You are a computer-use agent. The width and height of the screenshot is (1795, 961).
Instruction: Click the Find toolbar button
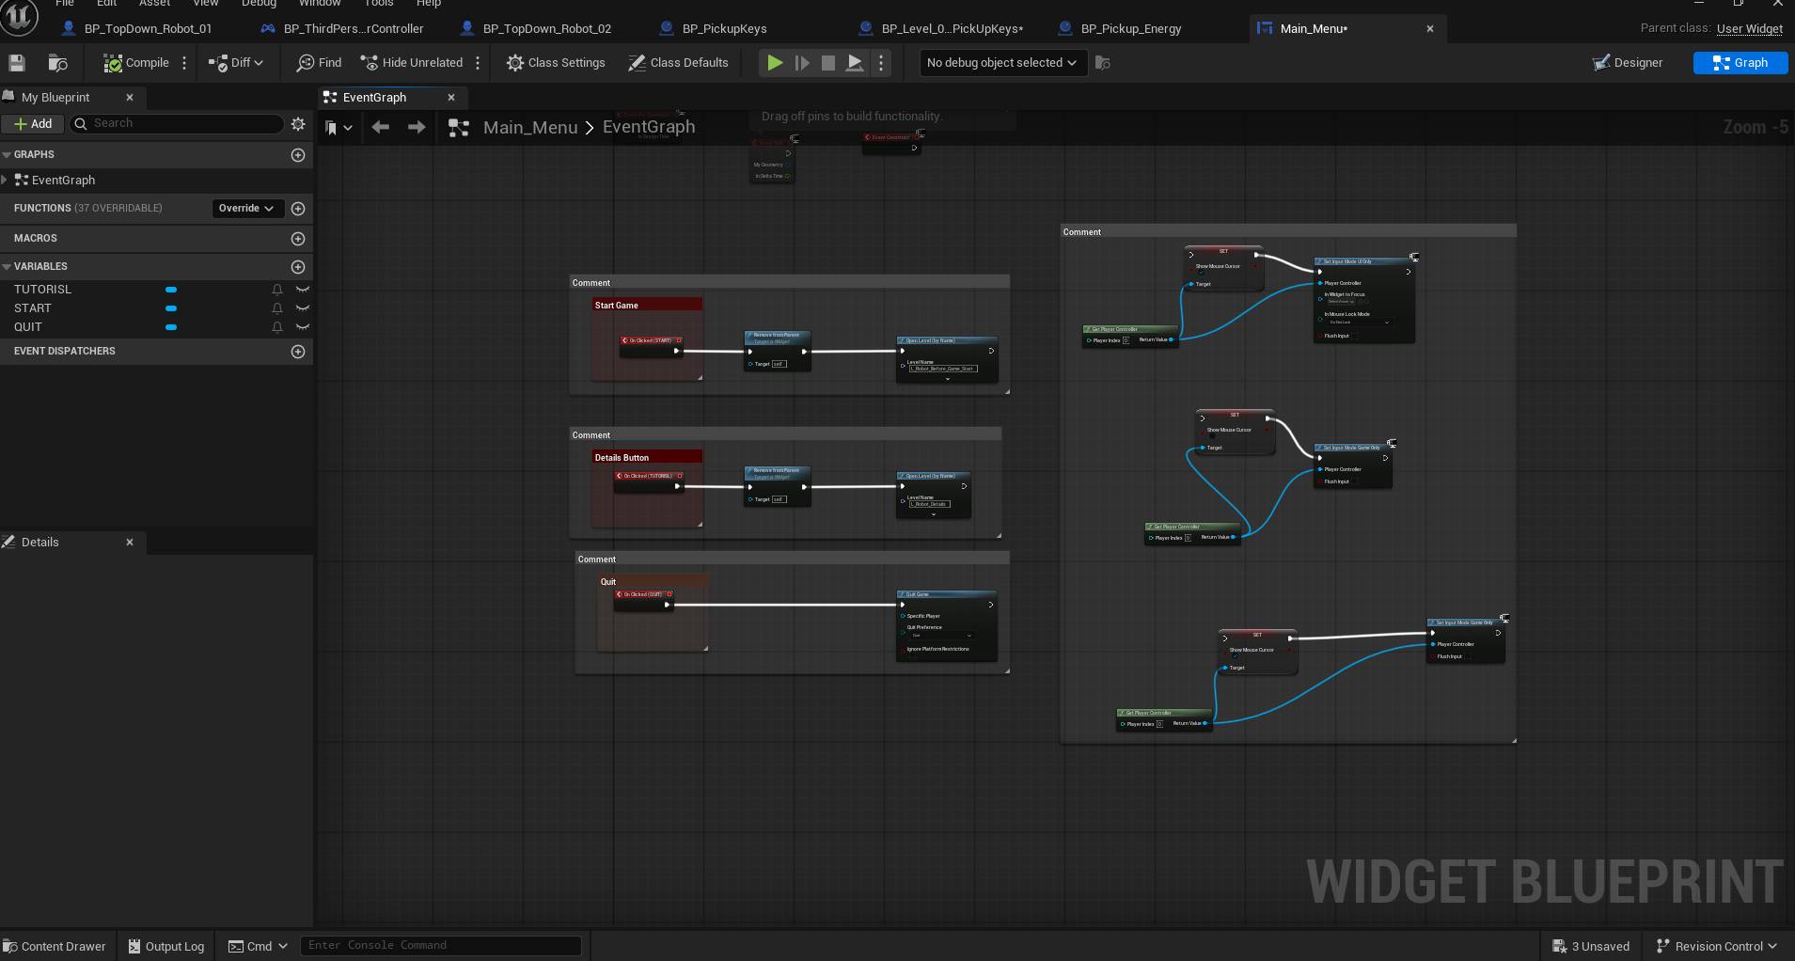319,63
